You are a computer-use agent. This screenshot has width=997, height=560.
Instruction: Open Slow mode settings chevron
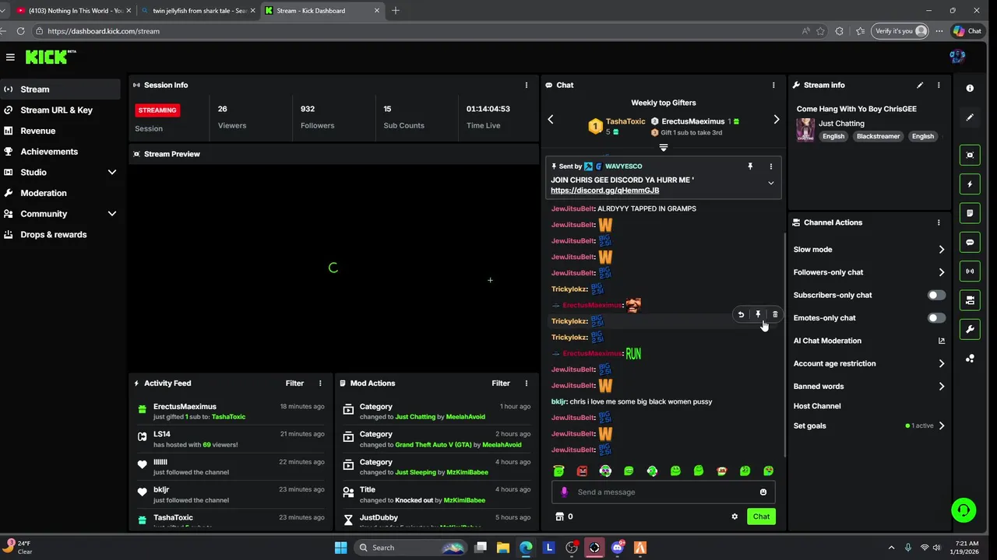click(942, 250)
